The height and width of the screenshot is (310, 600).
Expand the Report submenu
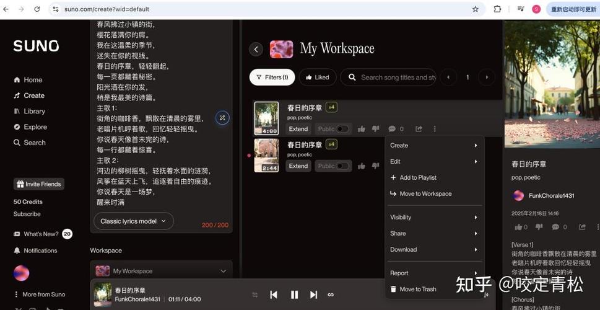click(x=434, y=273)
